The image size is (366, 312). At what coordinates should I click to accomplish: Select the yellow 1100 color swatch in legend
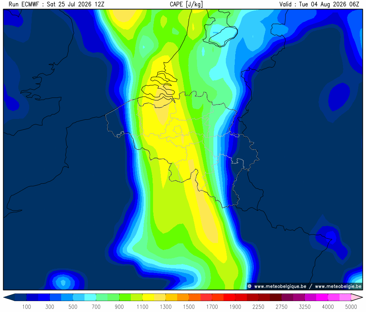(148, 297)
